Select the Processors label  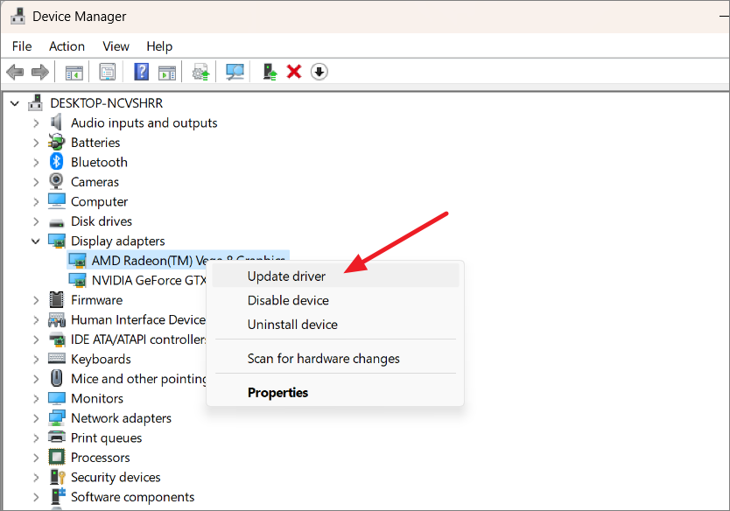click(100, 458)
